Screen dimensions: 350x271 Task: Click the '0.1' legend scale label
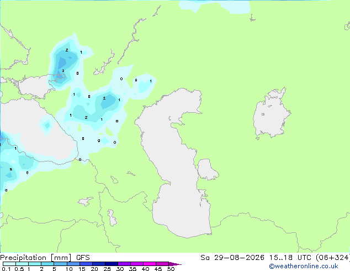click(x=6, y=269)
